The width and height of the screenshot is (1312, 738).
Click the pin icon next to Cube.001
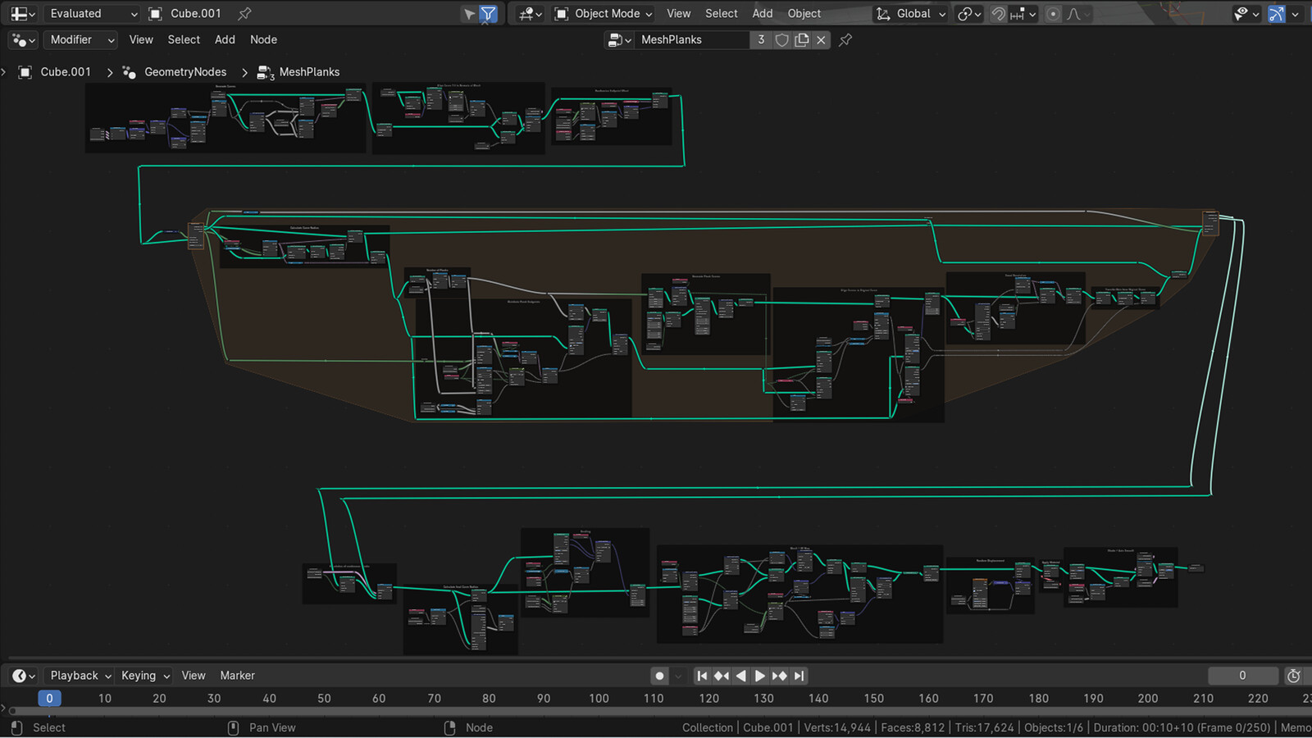(244, 13)
